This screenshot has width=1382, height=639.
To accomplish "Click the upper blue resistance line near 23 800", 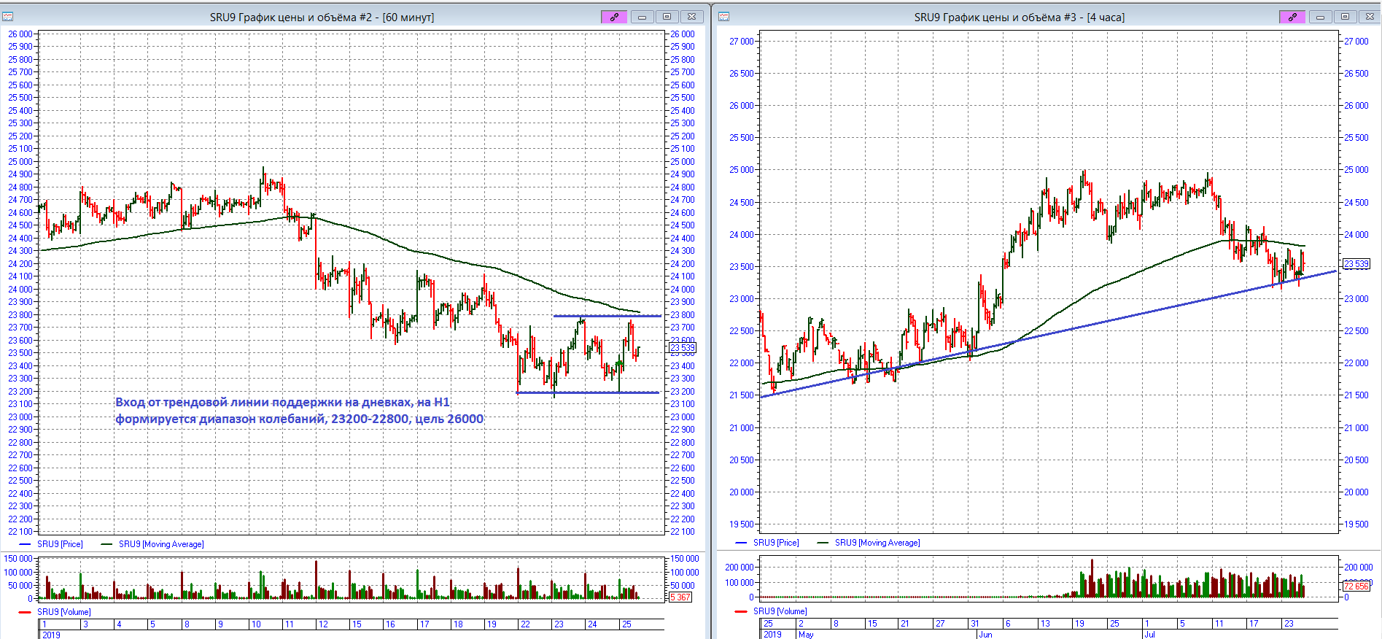I will tap(607, 316).
